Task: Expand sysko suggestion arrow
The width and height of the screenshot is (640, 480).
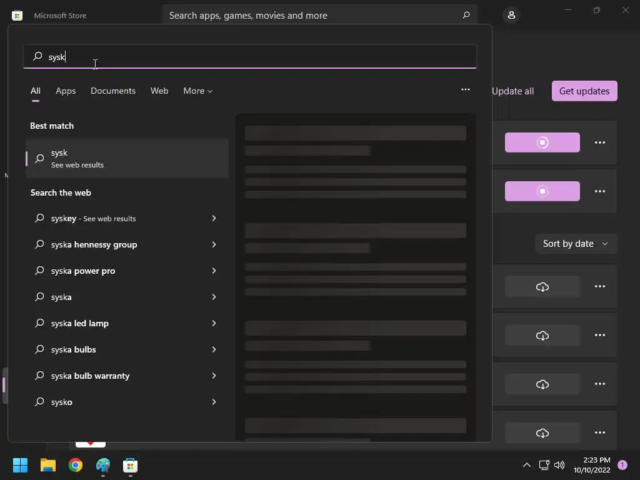Action: [x=214, y=402]
